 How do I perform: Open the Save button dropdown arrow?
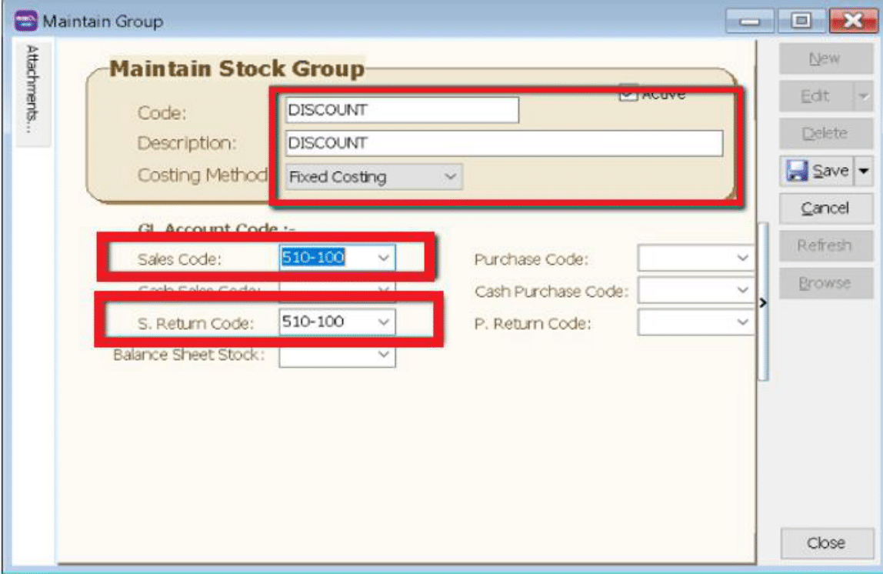864,171
